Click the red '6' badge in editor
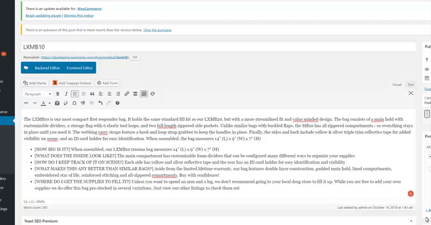 click(411, 194)
